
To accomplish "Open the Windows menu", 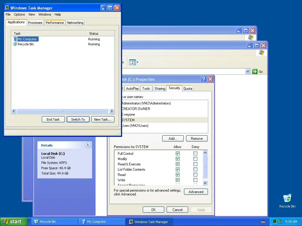I will [x=45, y=14].
